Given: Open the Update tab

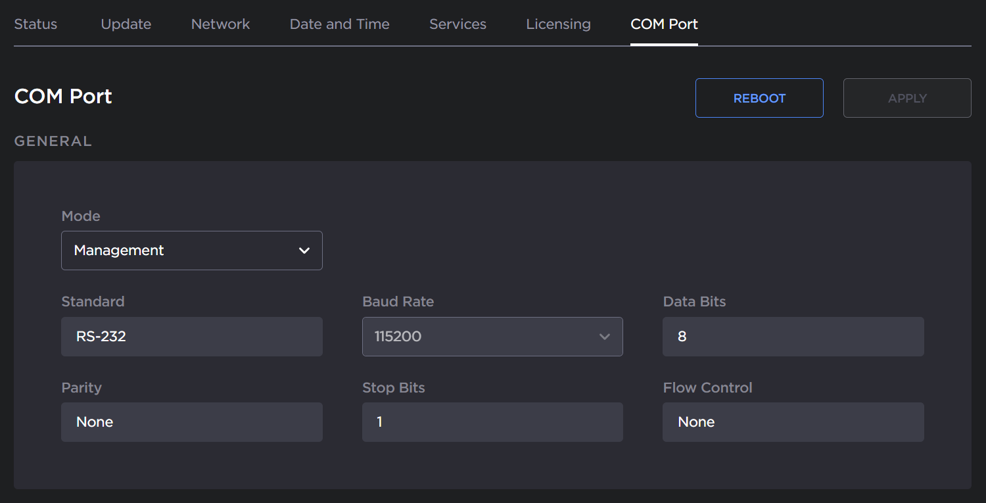Looking at the screenshot, I should [x=126, y=24].
